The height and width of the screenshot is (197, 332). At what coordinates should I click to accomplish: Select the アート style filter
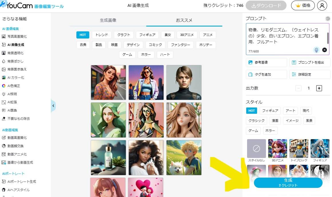[290, 111]
